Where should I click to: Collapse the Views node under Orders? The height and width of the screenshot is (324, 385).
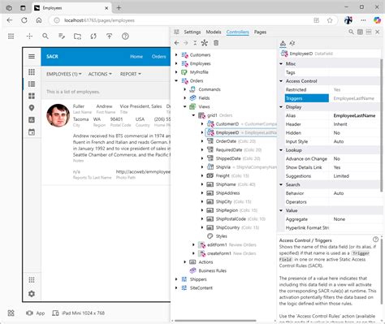pyautogui.click(x=185, y=106)
